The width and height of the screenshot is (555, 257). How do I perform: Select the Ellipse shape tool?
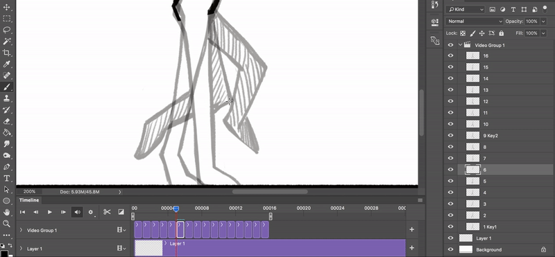click(6, 201)
